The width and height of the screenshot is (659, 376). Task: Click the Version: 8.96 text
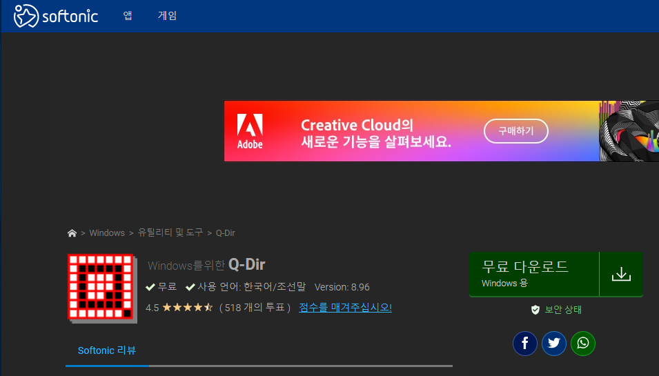[342, 288]
